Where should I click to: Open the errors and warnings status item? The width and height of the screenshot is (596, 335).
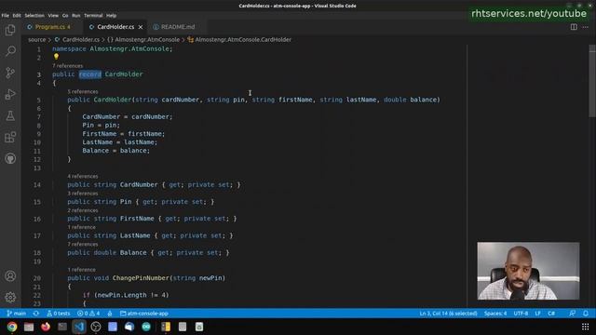coord(88,314)
